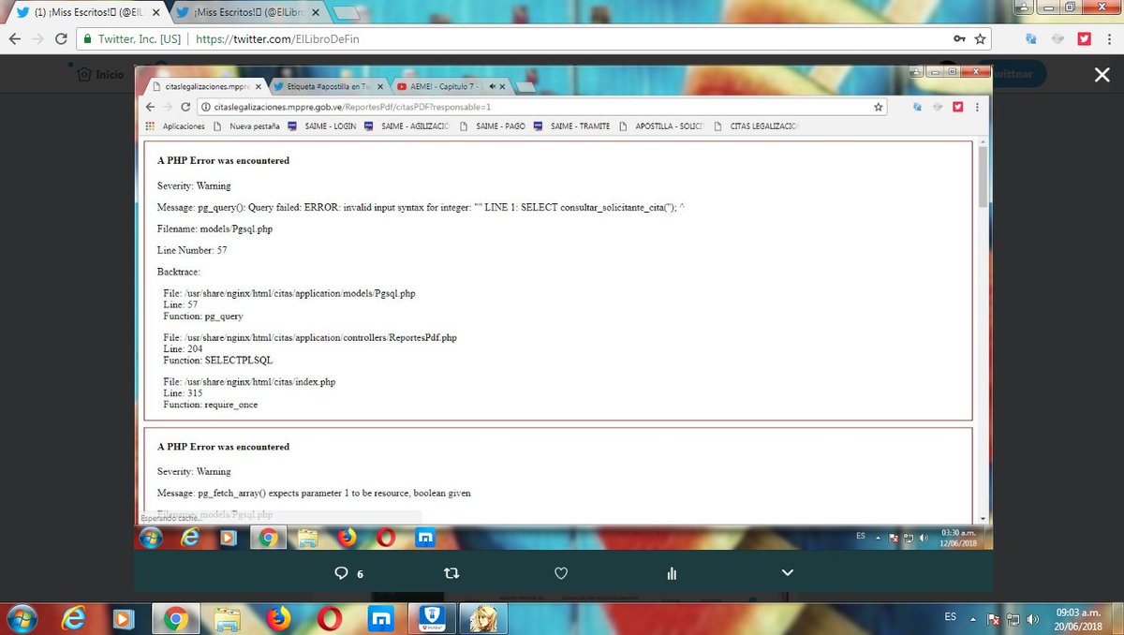Screen dimensions: 1124x635
Task: Click the "SAIME - TRAMITE" bookmark in picture
Action: (x=571, y=126)
